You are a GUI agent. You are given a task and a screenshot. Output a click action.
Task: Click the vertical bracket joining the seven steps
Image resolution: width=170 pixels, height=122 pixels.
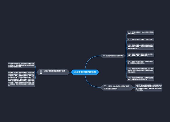126,56
